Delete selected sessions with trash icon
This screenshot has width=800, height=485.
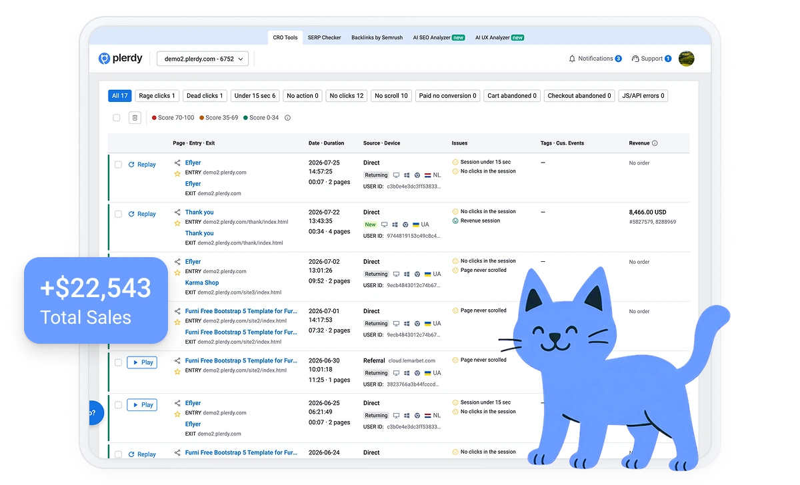(135, 117)
